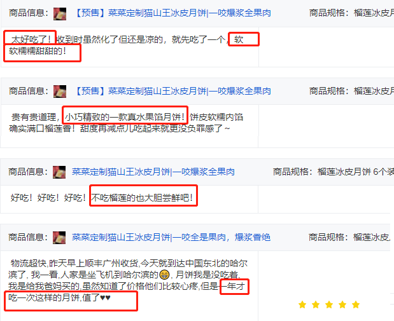Screen dimensions: 394x321
Task: Click the grinning emoji in last review
Action: click(x=164, y=275)
